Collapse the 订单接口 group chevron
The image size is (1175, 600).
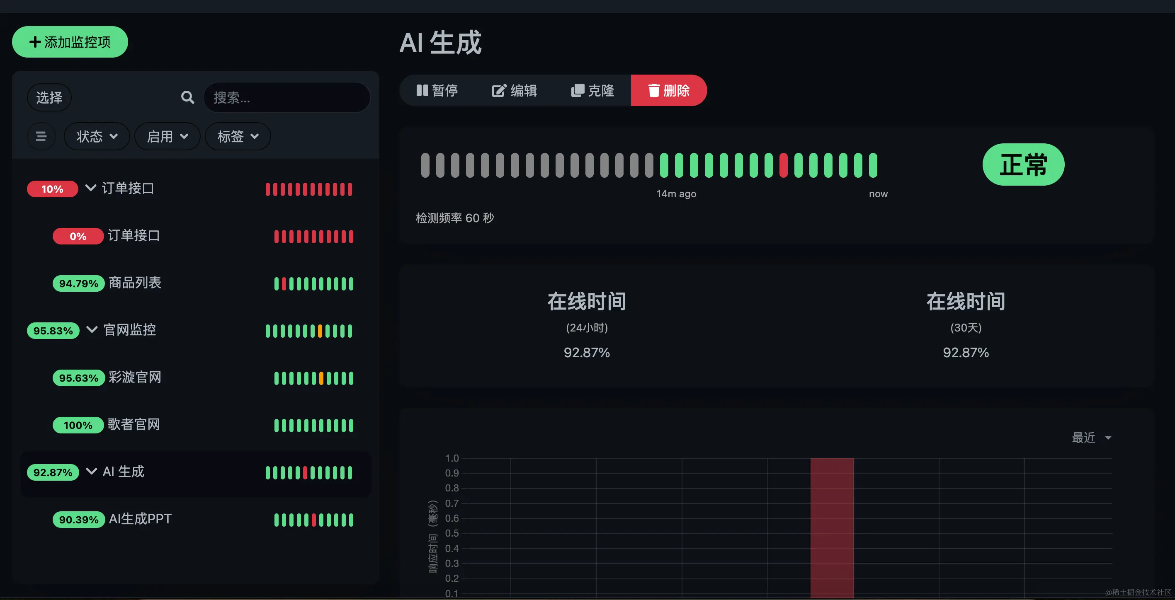(91, 188)
